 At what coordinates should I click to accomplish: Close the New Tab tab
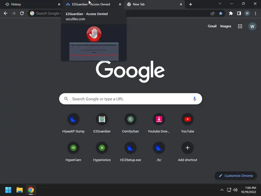[181, 4]
